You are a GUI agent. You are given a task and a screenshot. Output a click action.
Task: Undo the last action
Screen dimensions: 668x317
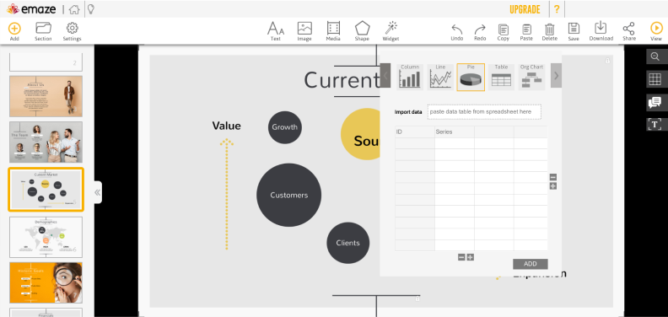click(456, 32)
